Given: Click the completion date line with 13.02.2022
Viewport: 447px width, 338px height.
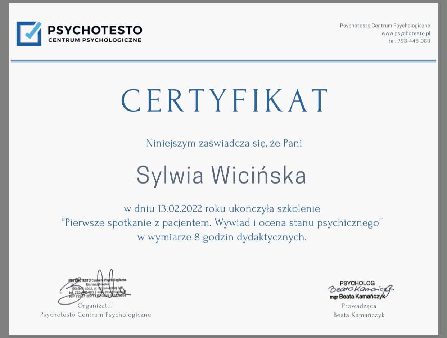Looking at the screenshot, I should (x=222, y=209).
